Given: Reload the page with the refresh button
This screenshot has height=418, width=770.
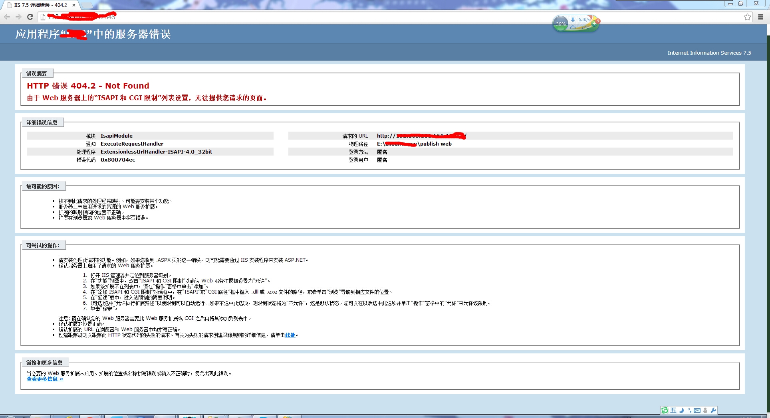Looking at the screenshot, I should [30, 17].
